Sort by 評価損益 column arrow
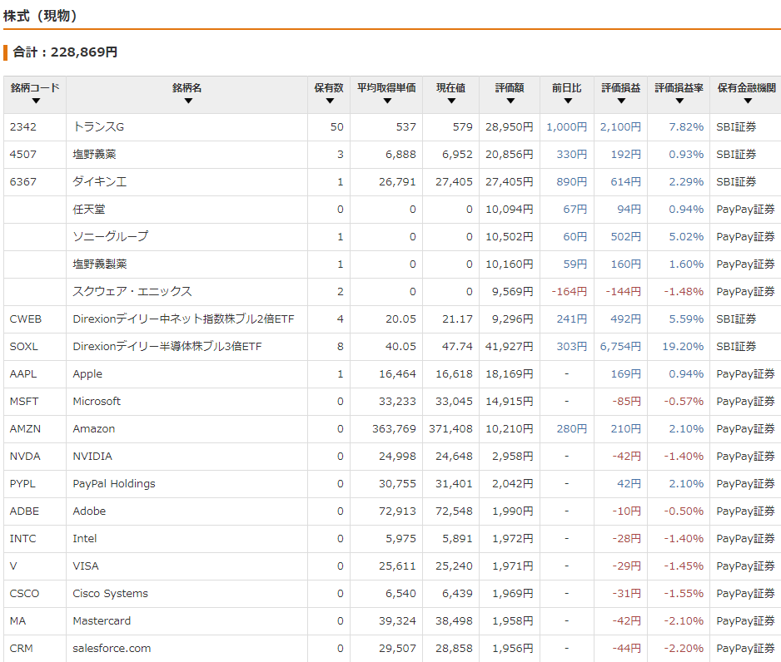Viewport: 781px width, 662px height. [621, 101]
